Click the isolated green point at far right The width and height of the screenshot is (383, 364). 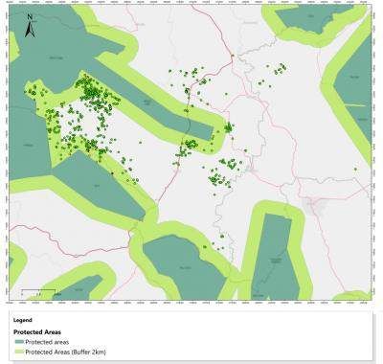tap(355, 169)
